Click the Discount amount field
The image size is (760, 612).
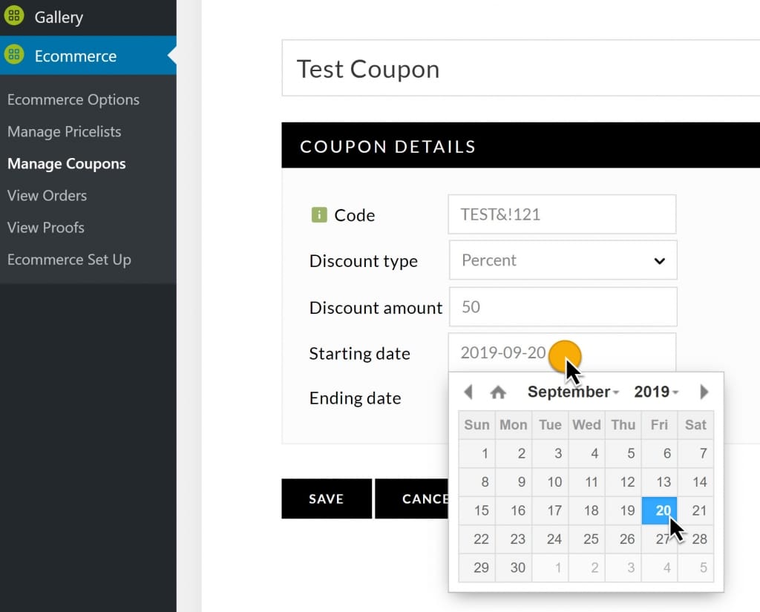pos(562,306)
